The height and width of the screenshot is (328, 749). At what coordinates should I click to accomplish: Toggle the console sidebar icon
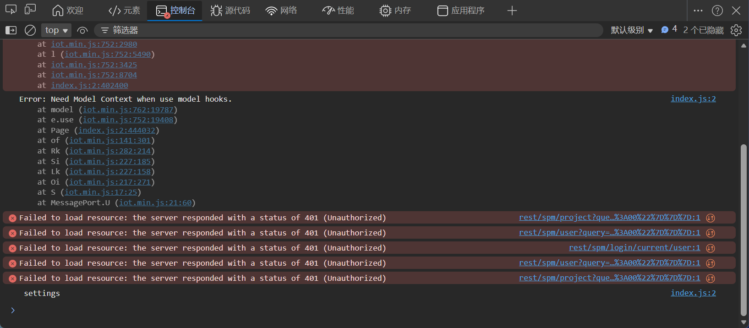click(x=11, y=30)
